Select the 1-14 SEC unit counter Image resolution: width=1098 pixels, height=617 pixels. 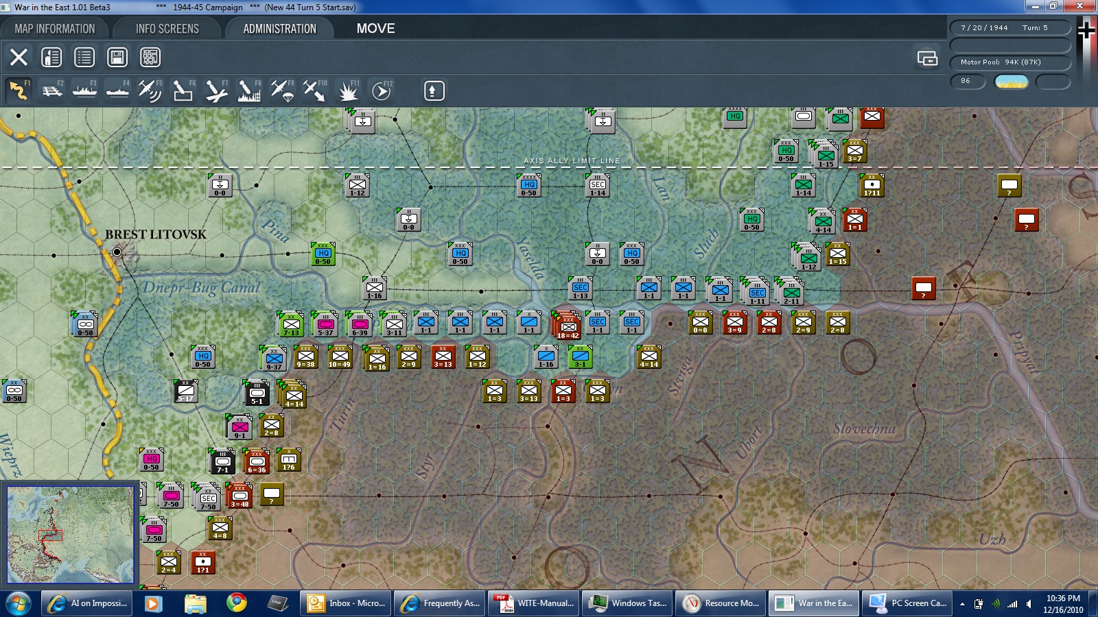(598, 185)
